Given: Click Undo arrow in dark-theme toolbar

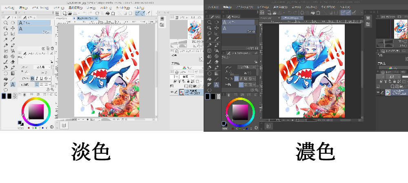Looking at the screenshot, I should click(x=289, y=13).
